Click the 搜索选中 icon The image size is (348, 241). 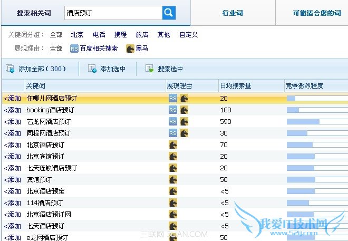tap(149, 69)
